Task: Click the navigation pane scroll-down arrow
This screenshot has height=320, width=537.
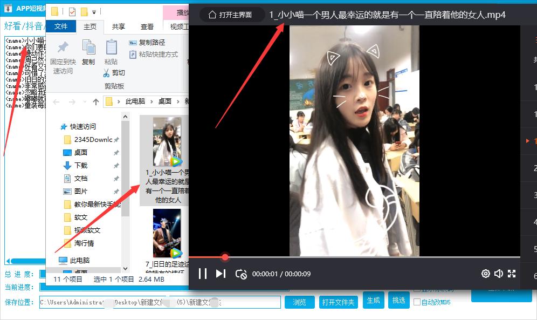Action: pyautogui.click(x=125, y=269)
